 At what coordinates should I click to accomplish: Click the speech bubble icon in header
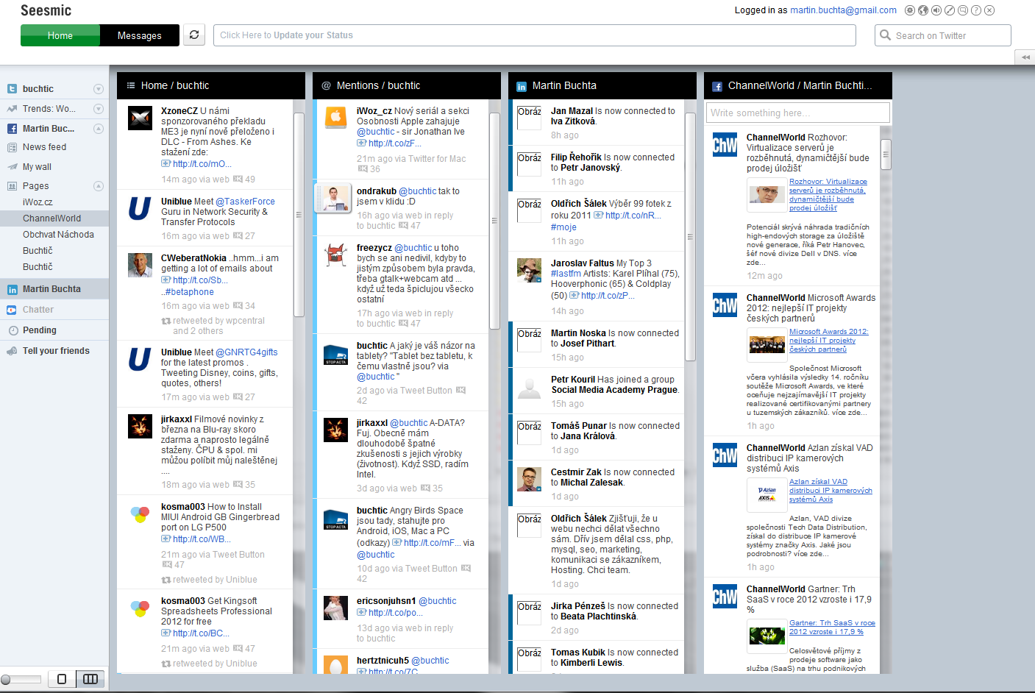pos(963,10)
